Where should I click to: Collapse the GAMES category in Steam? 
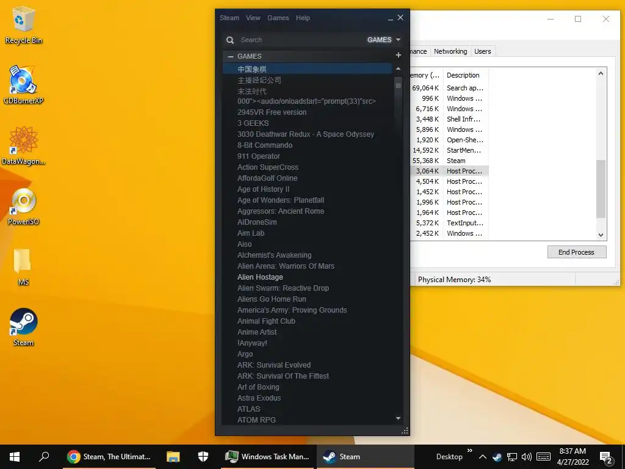click(230, 56)
